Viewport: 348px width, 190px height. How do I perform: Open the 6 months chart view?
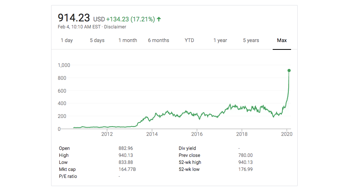click(158, 40)
